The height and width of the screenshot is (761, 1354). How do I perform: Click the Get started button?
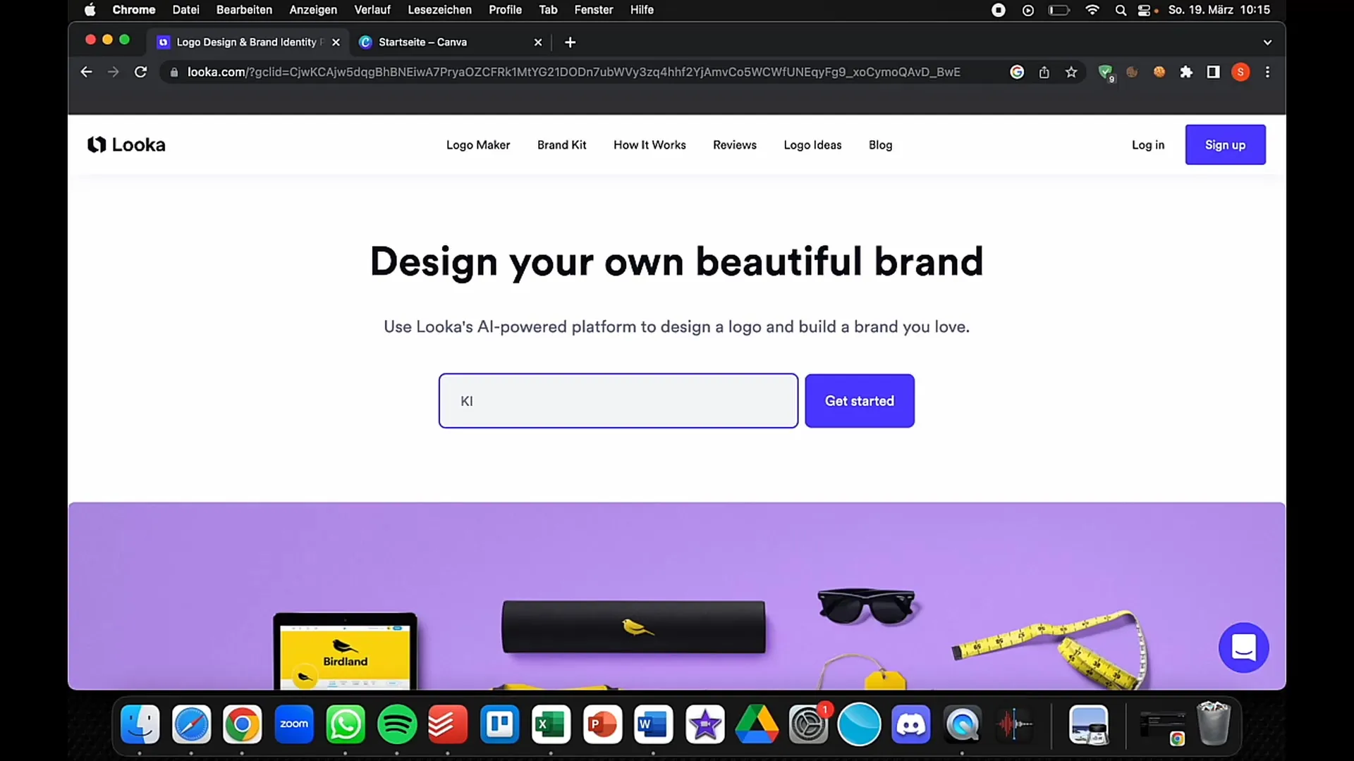pos(860,400)
